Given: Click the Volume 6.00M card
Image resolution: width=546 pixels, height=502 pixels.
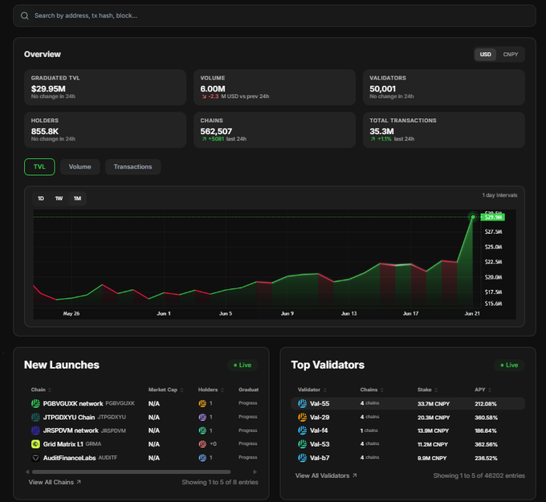Looking at the screenshot, I should tap(275, 88).
